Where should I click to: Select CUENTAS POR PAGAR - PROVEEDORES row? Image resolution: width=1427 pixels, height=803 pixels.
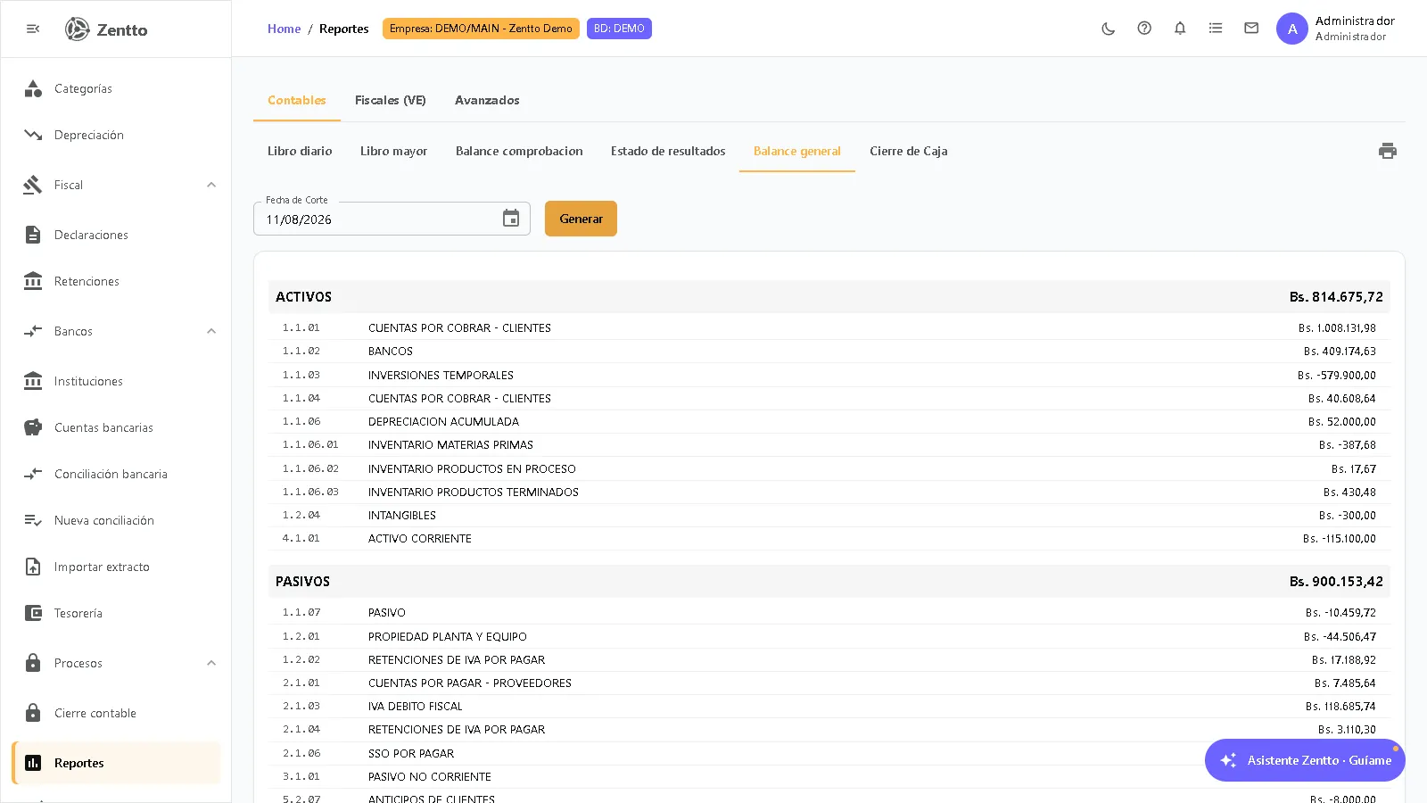(829, 683)
